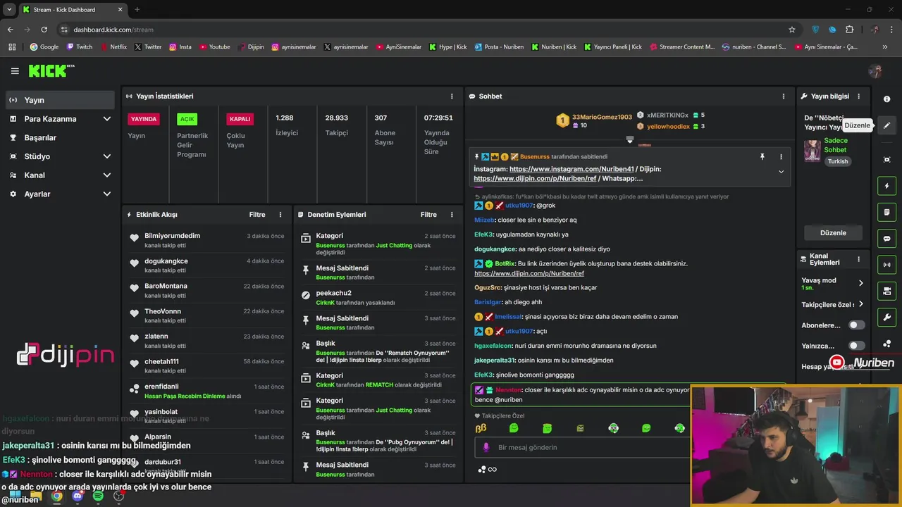Open the Dijipin bookmark in the bookmarks bar
This screenshot has height=507, width=902.
click(x=250, y=47)
